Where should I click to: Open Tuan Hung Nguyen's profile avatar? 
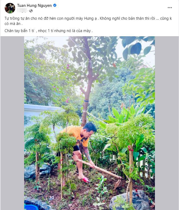10,8
